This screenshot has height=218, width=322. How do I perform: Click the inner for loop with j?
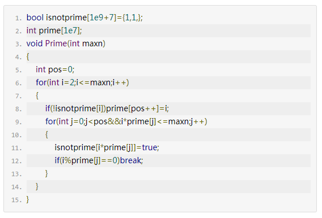coord(126,121)
